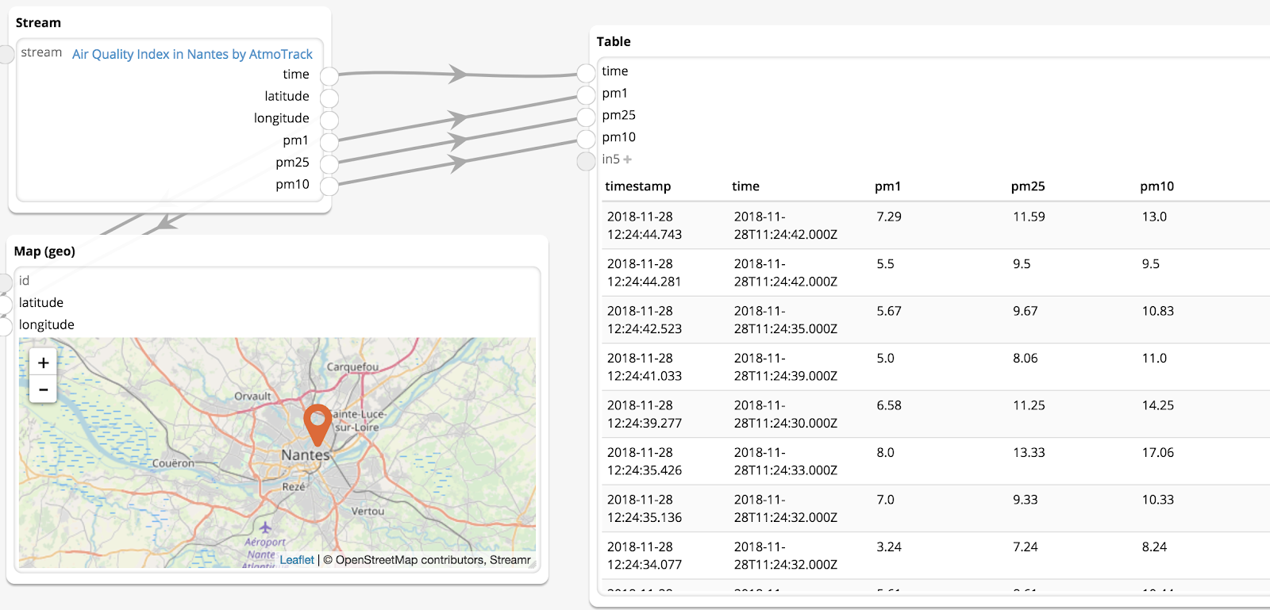This screenshot has width=1270, height=610.
Task: Click the Table module in5 input port
Action: [586, 161]
